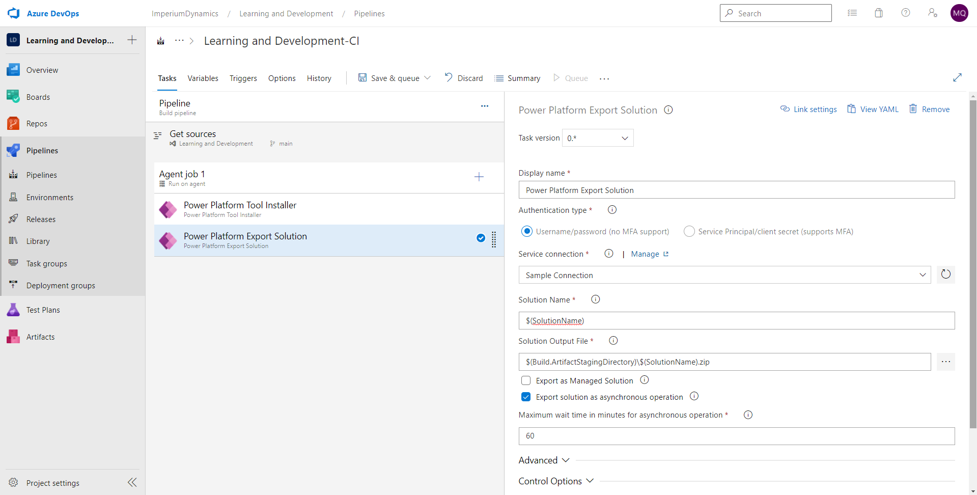Check the Export as Managed Solution checkbox

525,380
